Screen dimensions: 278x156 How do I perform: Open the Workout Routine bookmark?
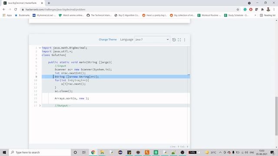(x=209, y=16)
